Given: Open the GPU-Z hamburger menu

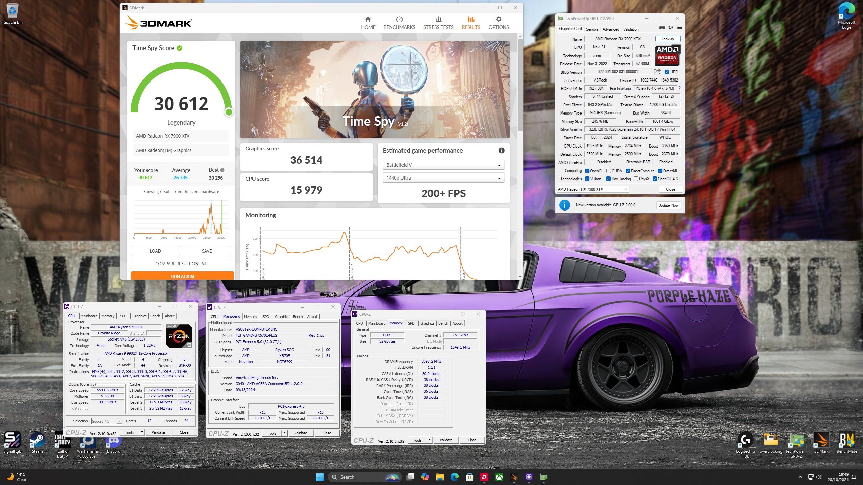Looking at the screenshot, I should click(x=679, y=28).
